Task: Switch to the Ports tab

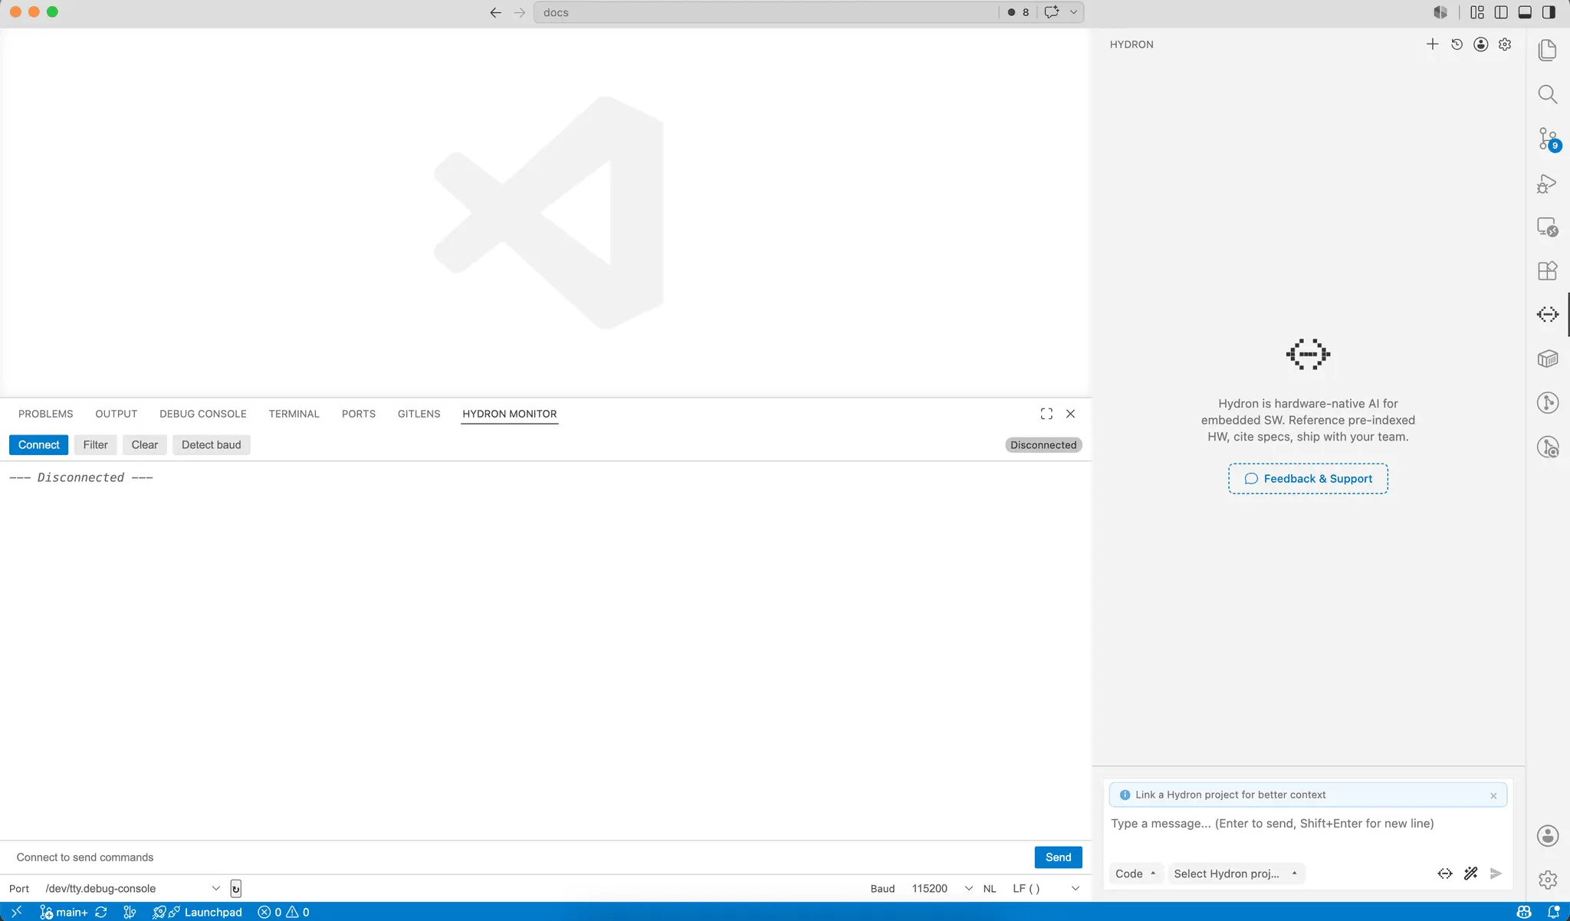Action: click(x=359, y=414)
